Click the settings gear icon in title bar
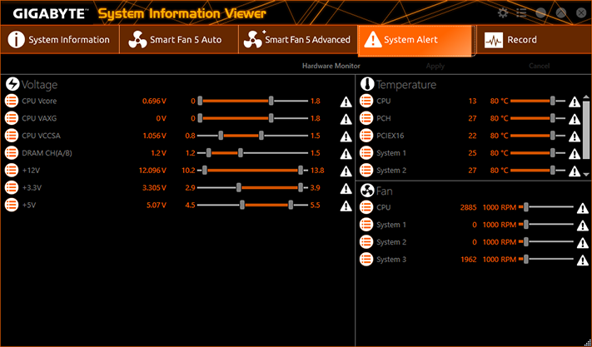 503,12
